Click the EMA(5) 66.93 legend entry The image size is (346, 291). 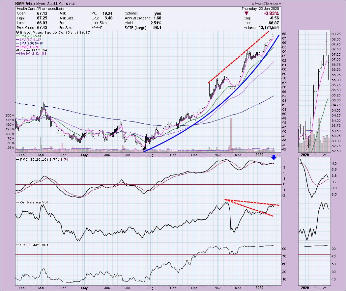click(28, 47)
